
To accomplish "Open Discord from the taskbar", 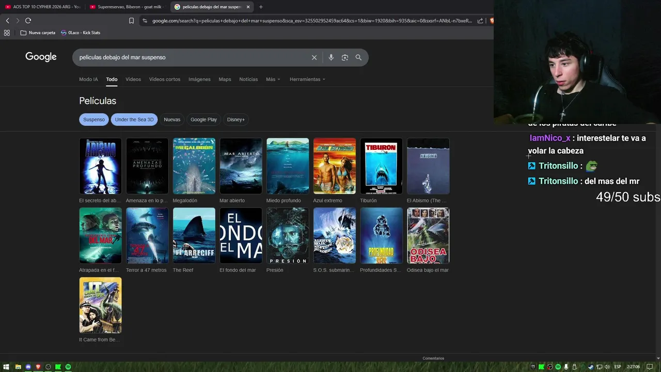I will pyautogui.click(x=28, y=367).
